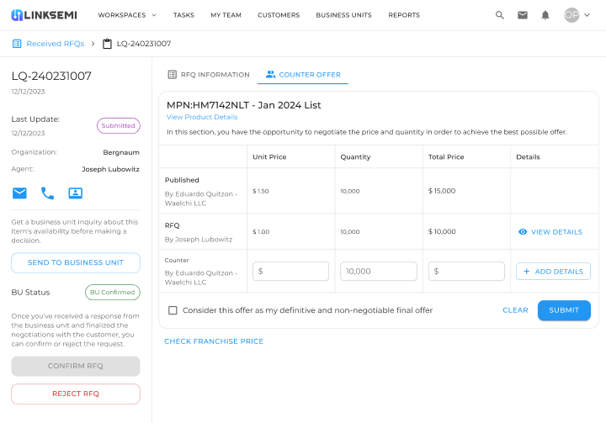Viewport: 606px width, 423px height.
Task: Open the Workspaces menu
Action: 127,15
